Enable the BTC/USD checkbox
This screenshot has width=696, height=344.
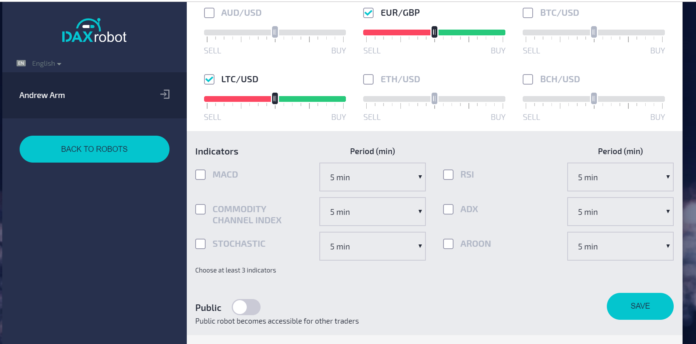528,13
